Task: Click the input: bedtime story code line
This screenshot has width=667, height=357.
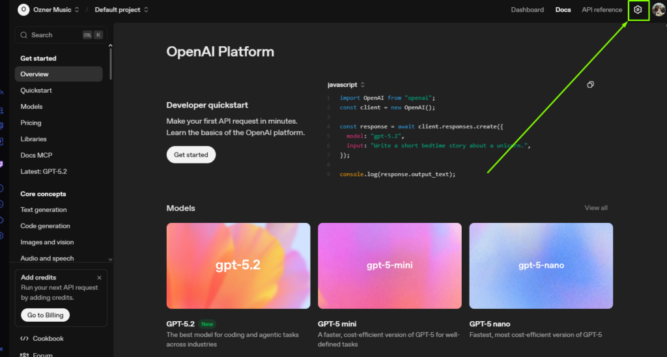Action: click(438, 145)
